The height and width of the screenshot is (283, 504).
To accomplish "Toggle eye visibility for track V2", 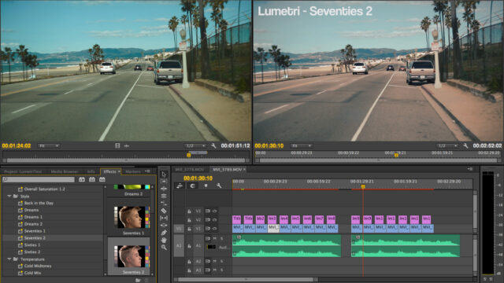I will click(x=215, y=220).
